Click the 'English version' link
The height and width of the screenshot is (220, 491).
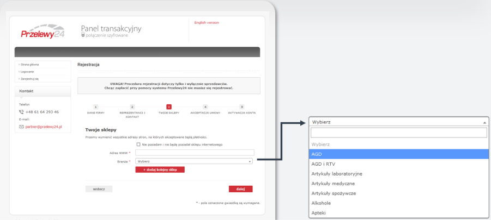pyautogui.click(x=207, y=23)
